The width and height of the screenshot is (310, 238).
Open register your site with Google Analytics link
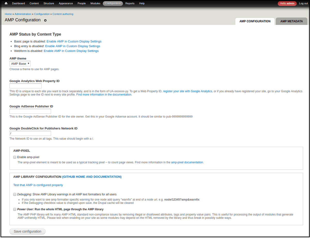[x=188, y=91]
